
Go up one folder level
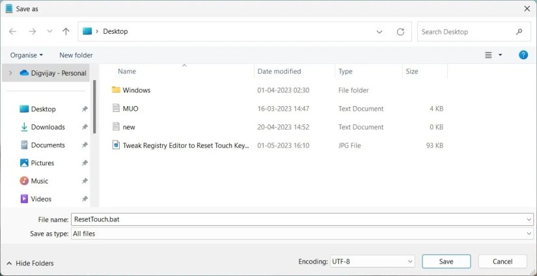[x=66, y=31]
